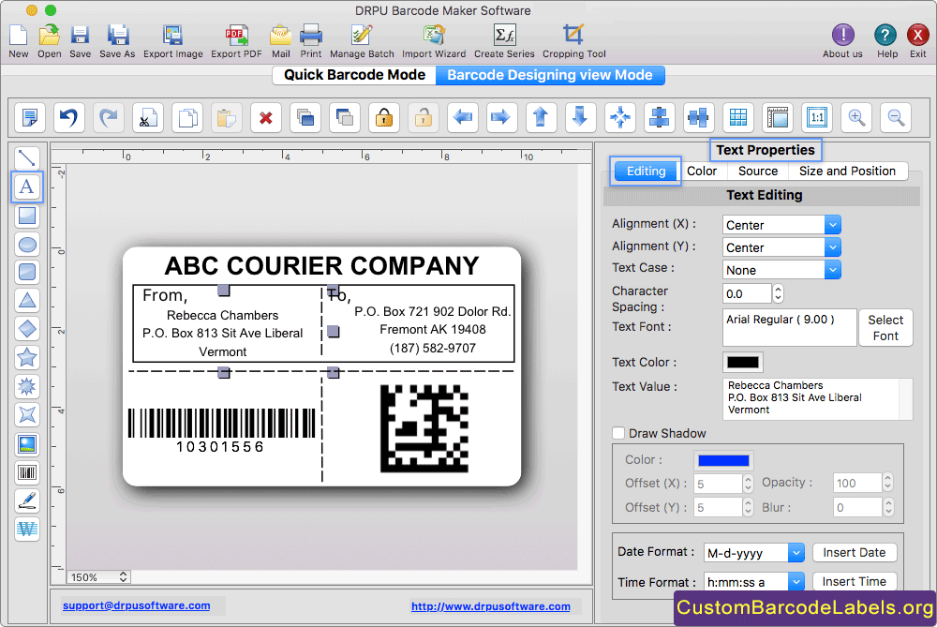This screenshot has width=937, height=627.
Task: Click the linear barcode 10301556 on label
Action: click(221, 430)
